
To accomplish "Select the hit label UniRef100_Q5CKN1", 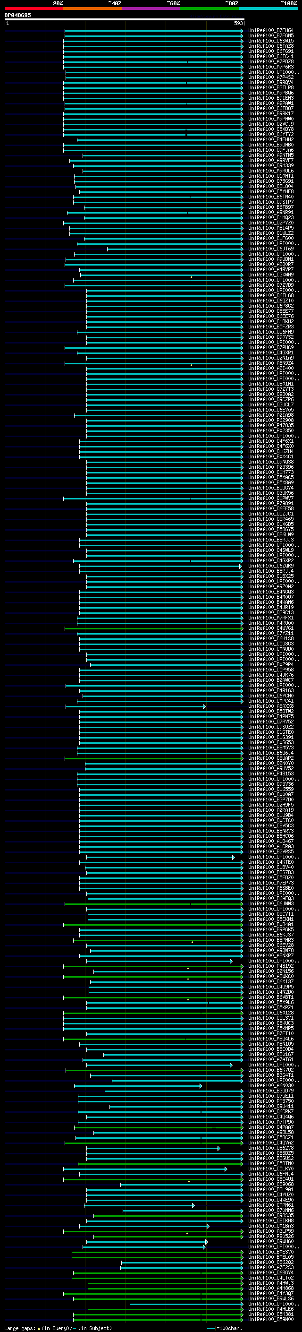I will [271, 919].
